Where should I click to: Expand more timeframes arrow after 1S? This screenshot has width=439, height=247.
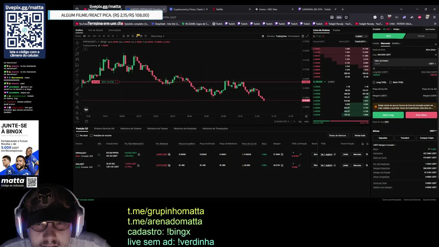(117, 36)
